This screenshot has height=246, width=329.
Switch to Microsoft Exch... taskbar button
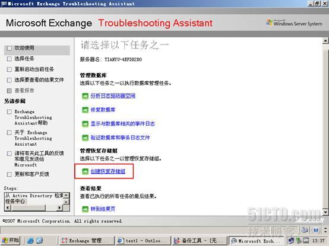coord(256,241)
